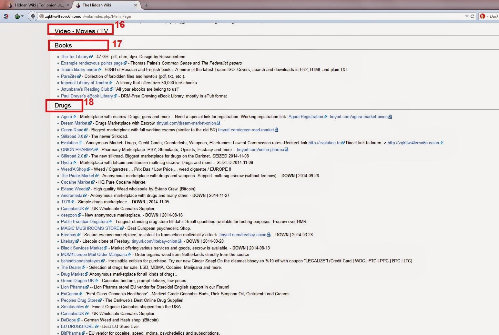Click text '47 GB. pdf, chm, djvu. Design by Russebertene'
This screenshot has height=335, width=499.
141,57
